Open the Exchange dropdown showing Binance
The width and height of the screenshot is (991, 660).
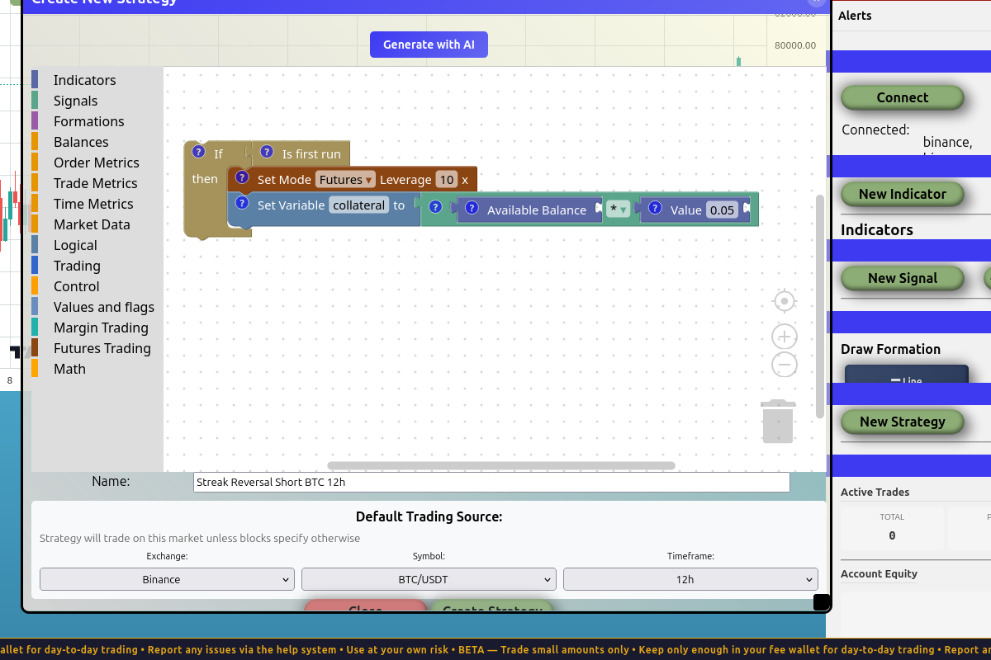167,579
